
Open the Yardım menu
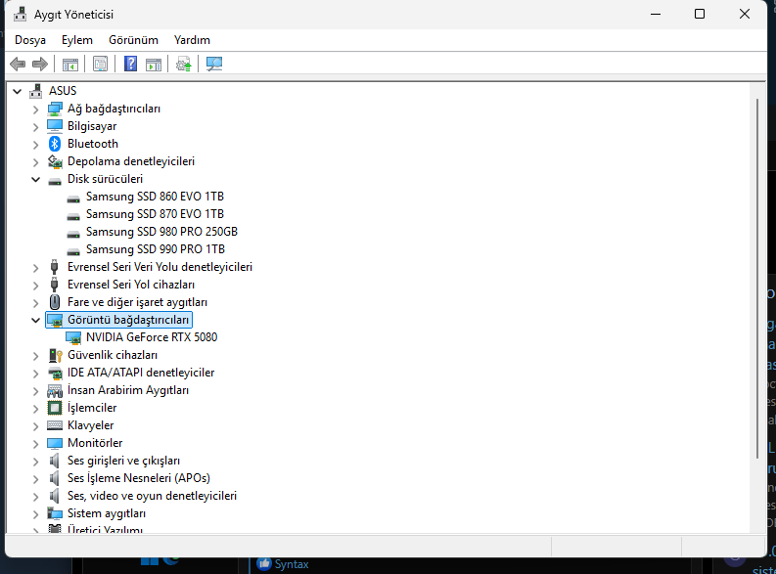pos(192,40)
